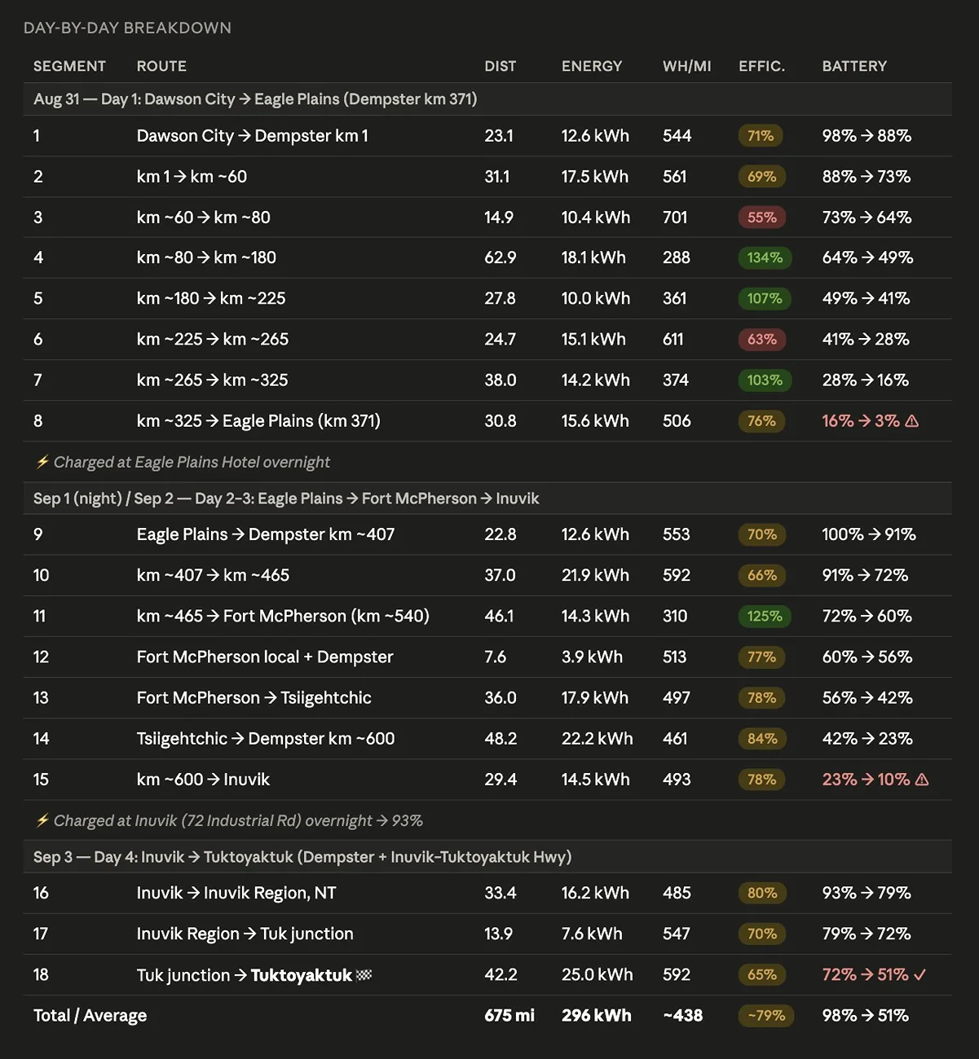Screen dimensions: 979x1059
Task: Click the Total / Average summary row
Action: click(x=487, y=1016)
